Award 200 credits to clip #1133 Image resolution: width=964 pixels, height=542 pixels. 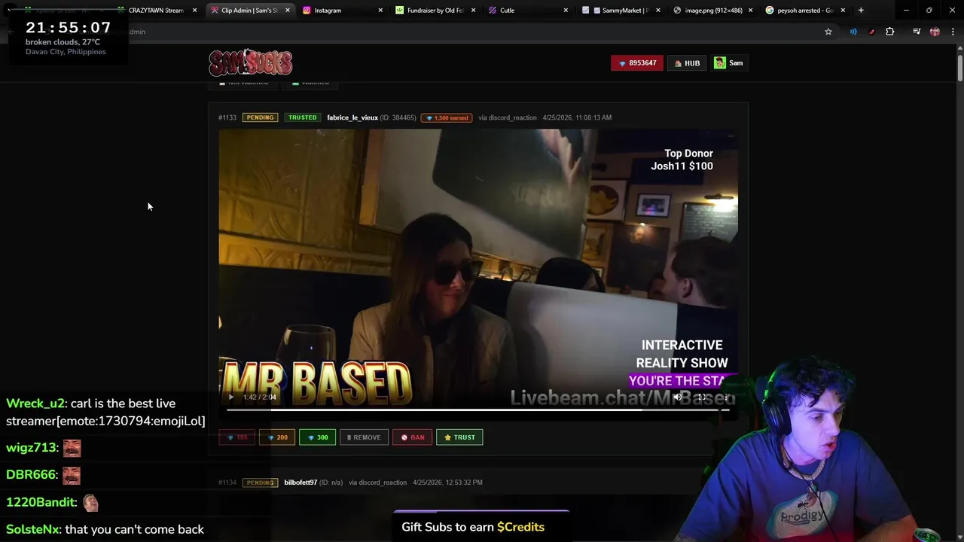click(x=277, y=437)
